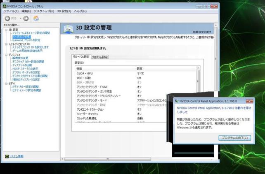Select Surround, PhysX の設定 tree item
The height and width of the screenshot is (174, 265).
coord(26,40)
